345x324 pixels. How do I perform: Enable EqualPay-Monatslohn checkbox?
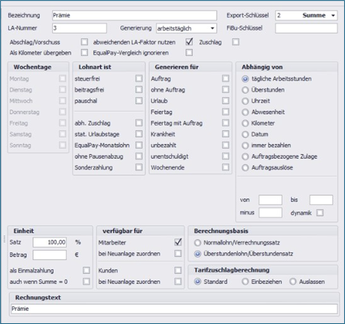tap(139, 145)
